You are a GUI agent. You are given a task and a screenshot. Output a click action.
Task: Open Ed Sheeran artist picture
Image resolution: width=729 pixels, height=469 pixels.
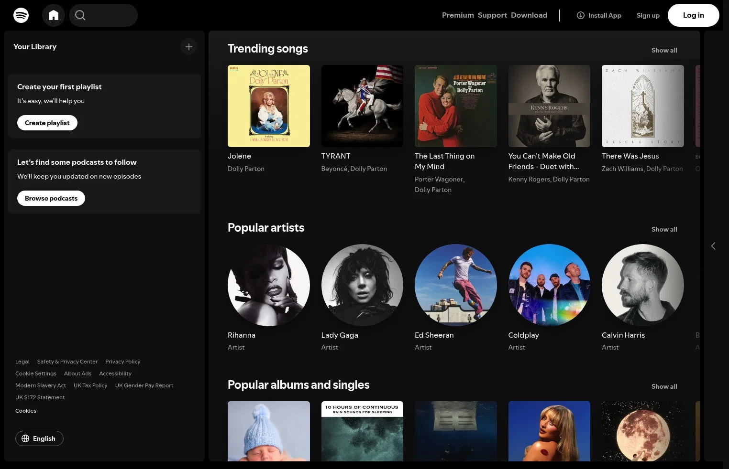tap(456, 285)
